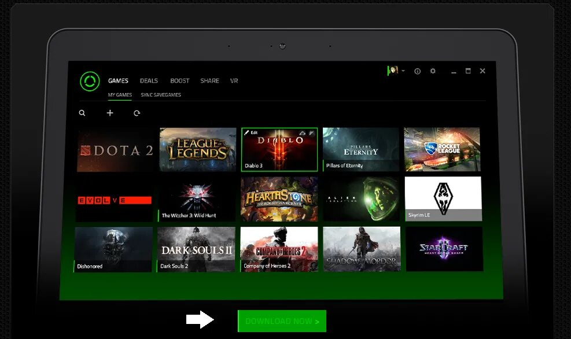Click the rightmost icon on Diablo 3 tile

[x=312, y=133]
